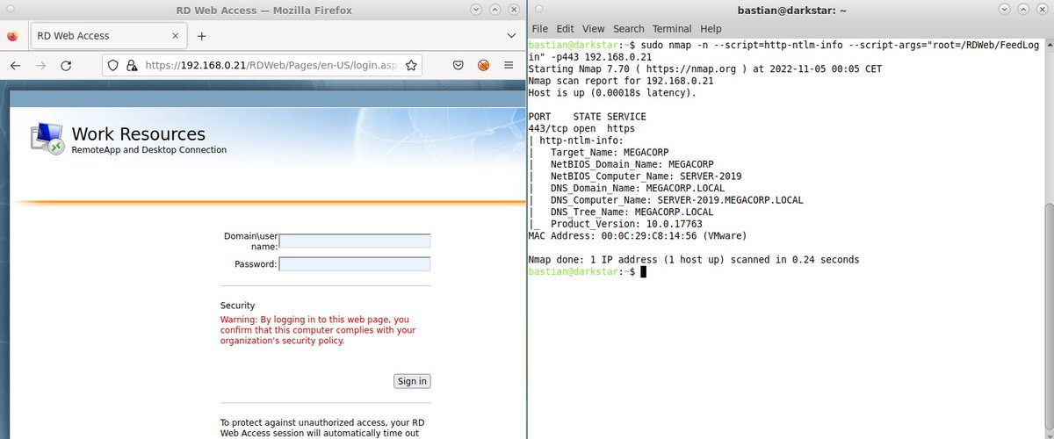This screenshot has width=1054, height=439.
Task: Open the terminal Edit menu
Action: click(565, 29)
